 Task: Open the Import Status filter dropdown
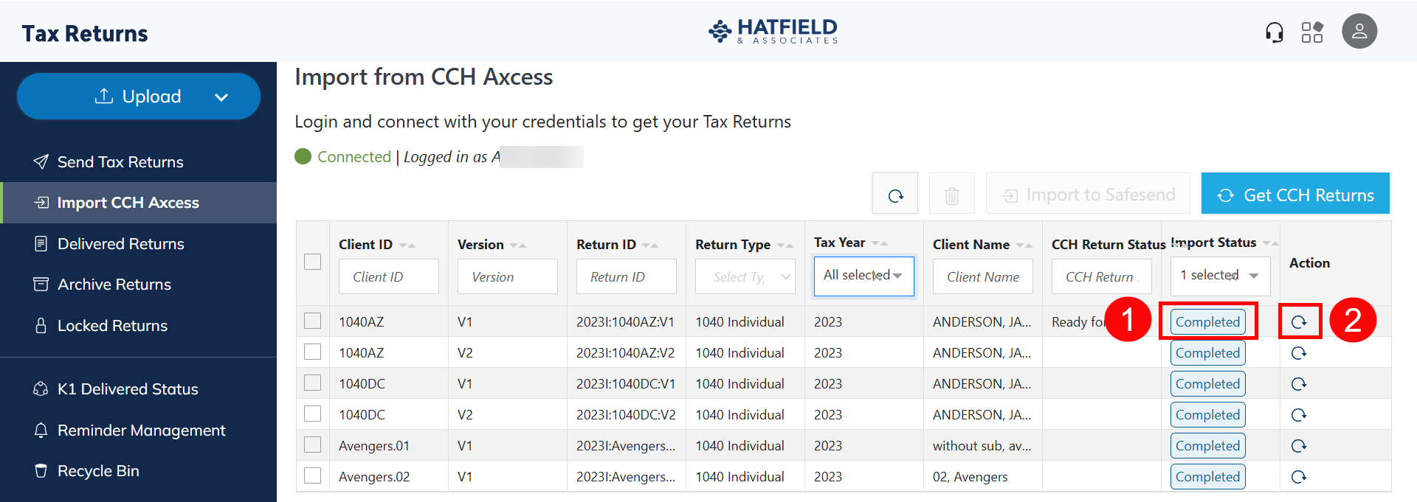pos(1220,276)
